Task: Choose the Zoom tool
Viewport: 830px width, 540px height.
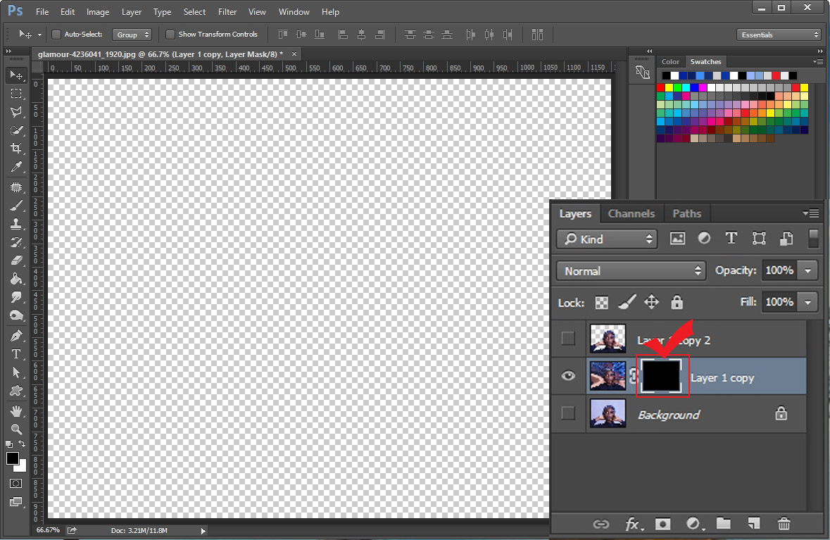Action: click(16, 429)
